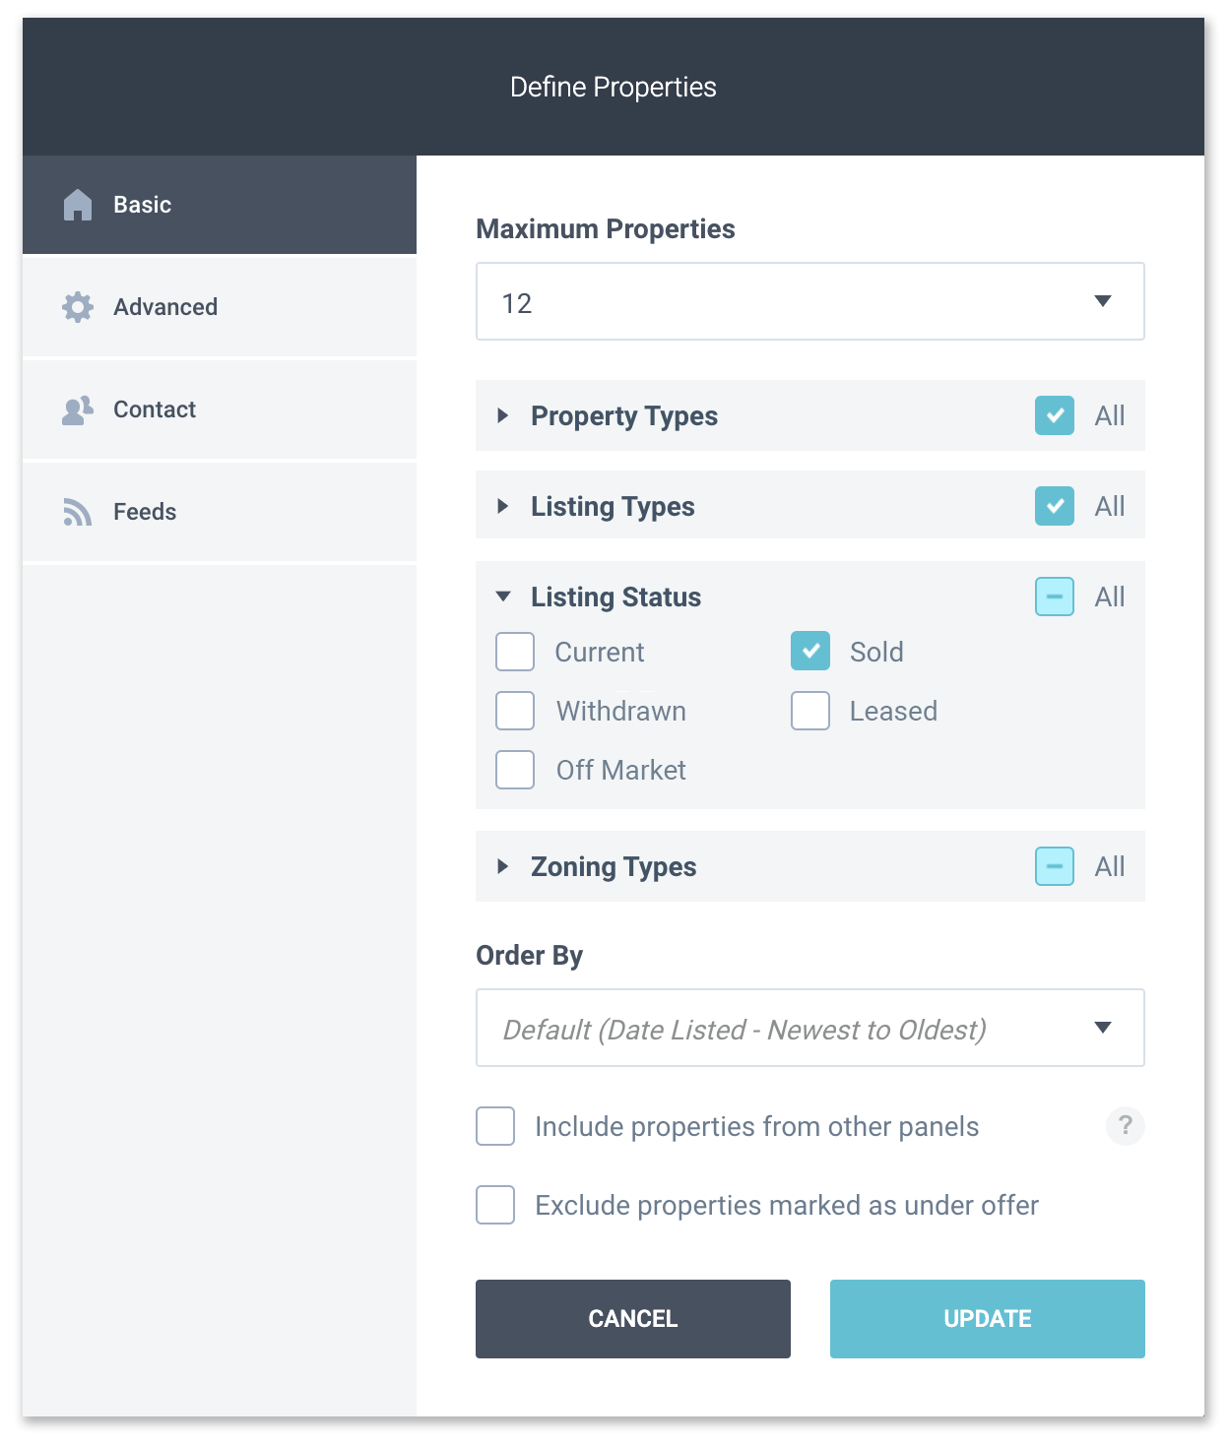This screenshot has width=1229, height=1446.
Task: Check the Leased status checkbox
Action: pos(810,711)
